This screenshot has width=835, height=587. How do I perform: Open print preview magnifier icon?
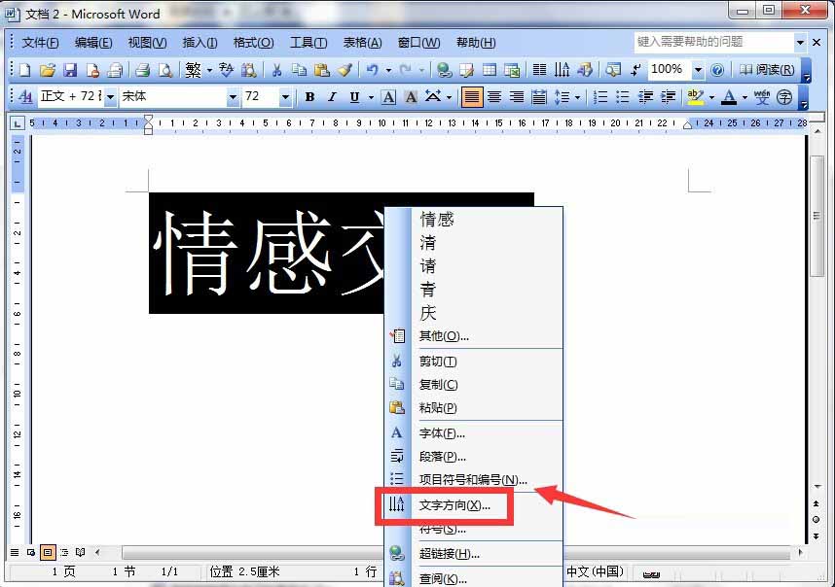[x=165, y=70]
